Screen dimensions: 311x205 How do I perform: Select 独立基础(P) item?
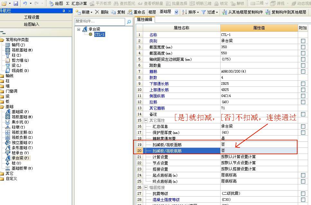pos(19,143)
